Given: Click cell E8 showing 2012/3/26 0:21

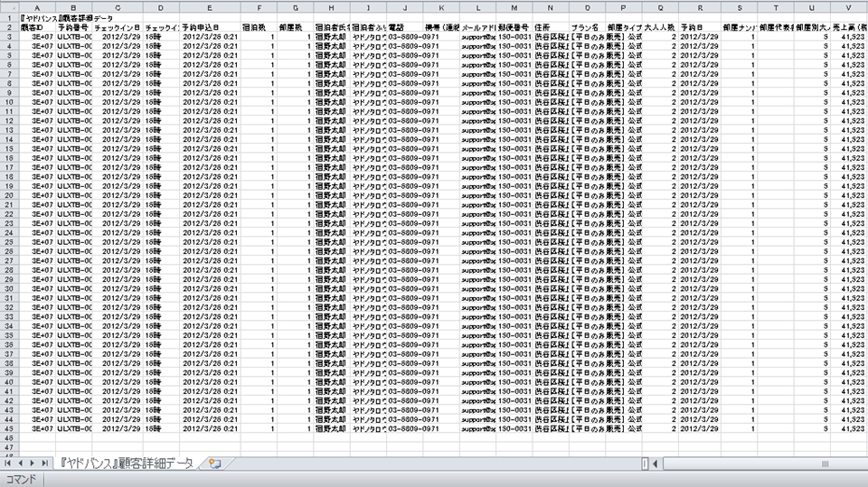Looking at the screenshot, I should [x=210, y=83].
